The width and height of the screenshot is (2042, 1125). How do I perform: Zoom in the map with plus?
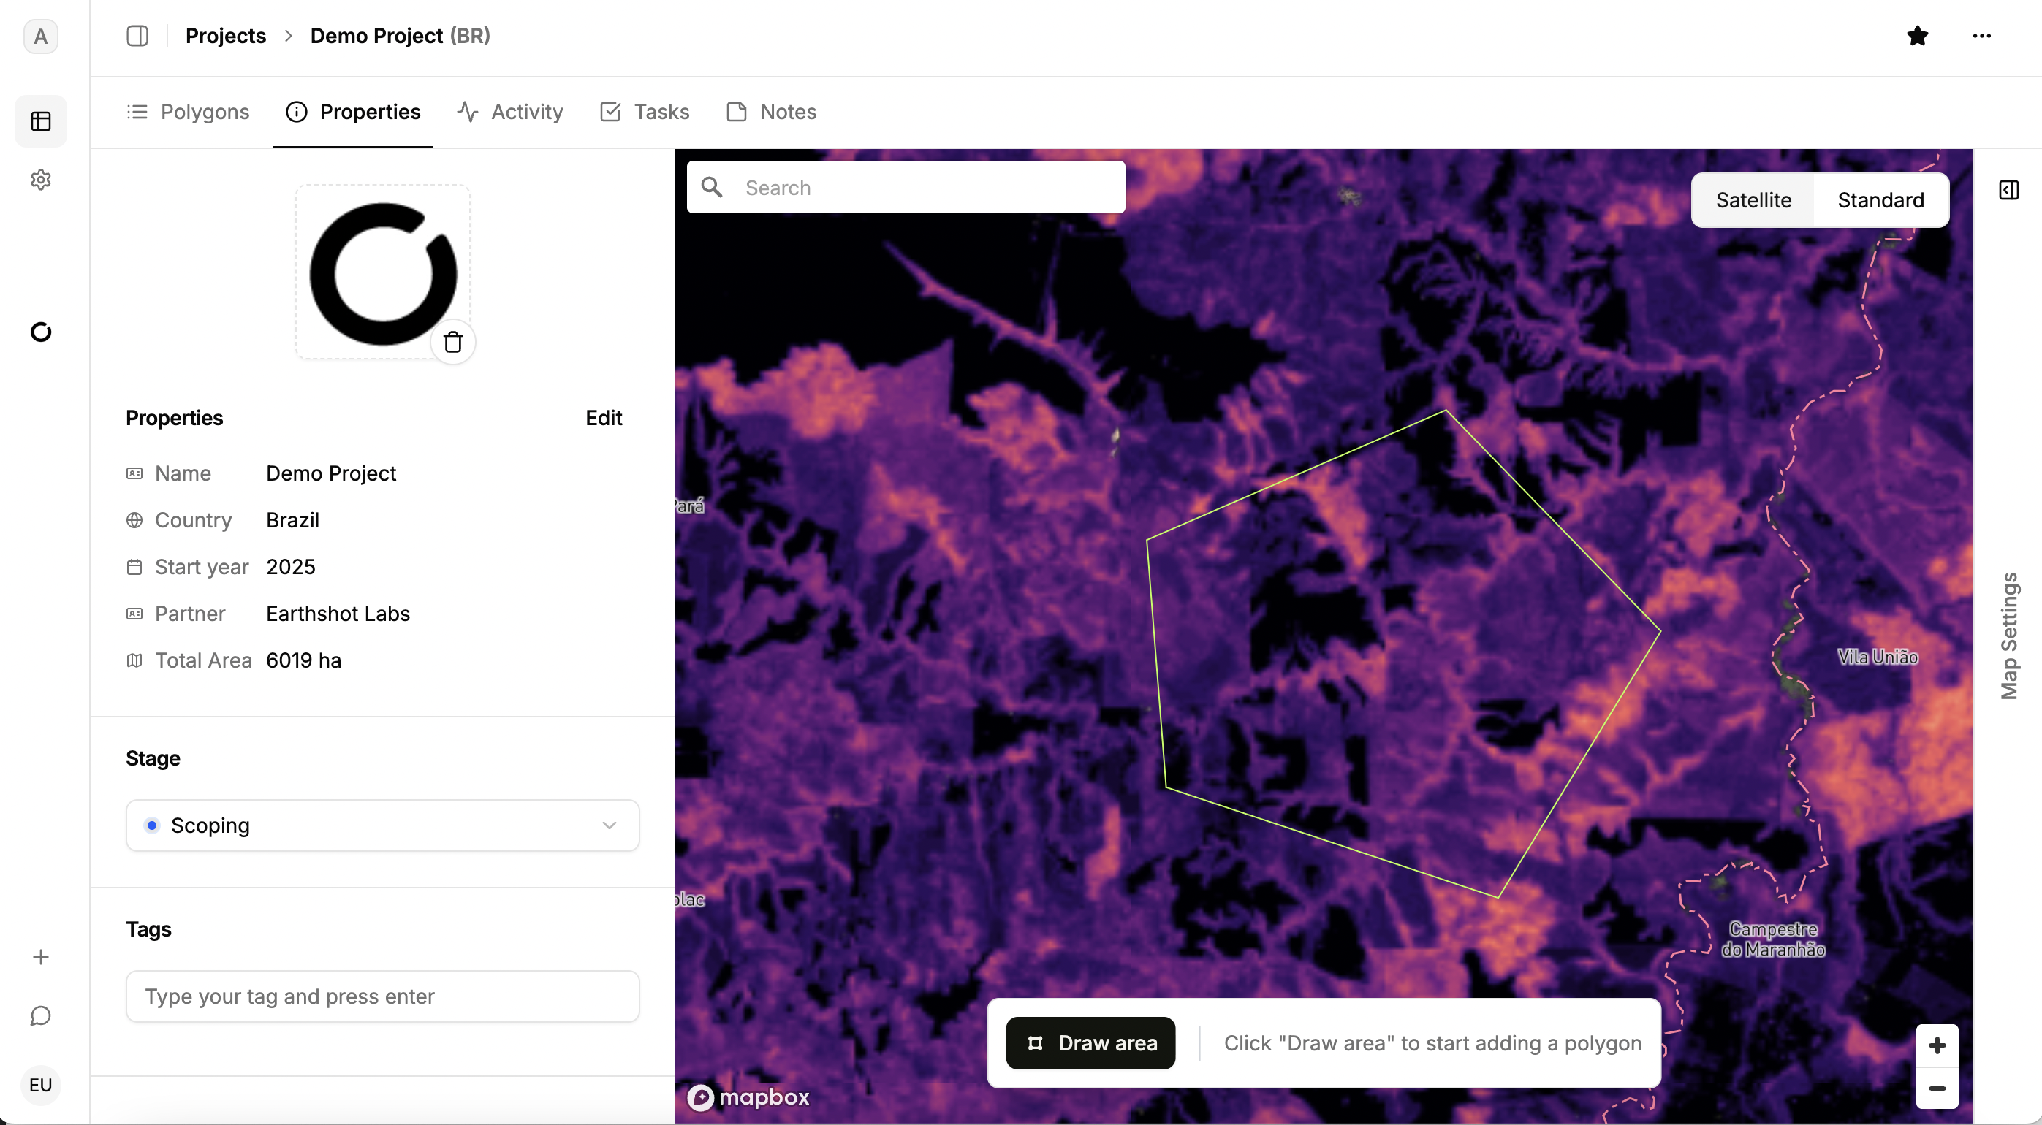point(1937,1046)
